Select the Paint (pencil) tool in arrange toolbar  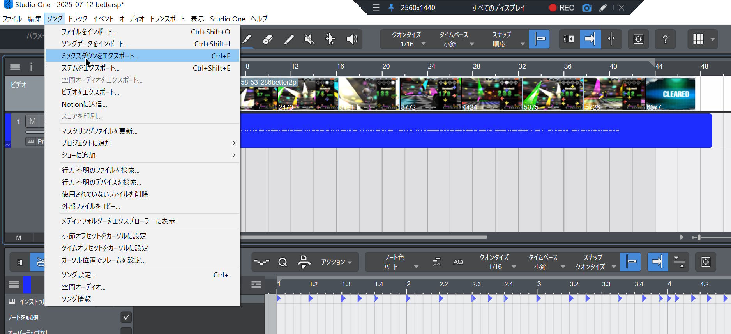pyautogui.click(x=247, y=39)
